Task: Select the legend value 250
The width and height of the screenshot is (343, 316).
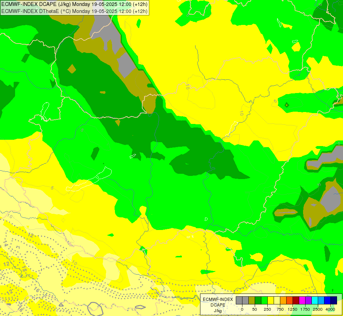Action: pos(267,309)
